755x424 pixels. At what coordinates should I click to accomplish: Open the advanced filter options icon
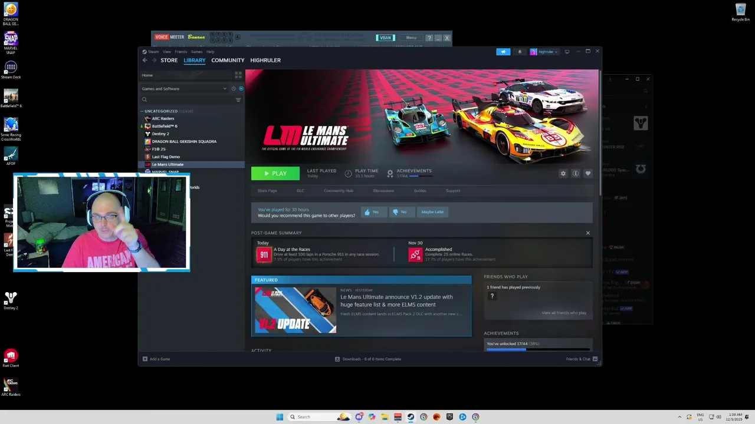point(238,100)
